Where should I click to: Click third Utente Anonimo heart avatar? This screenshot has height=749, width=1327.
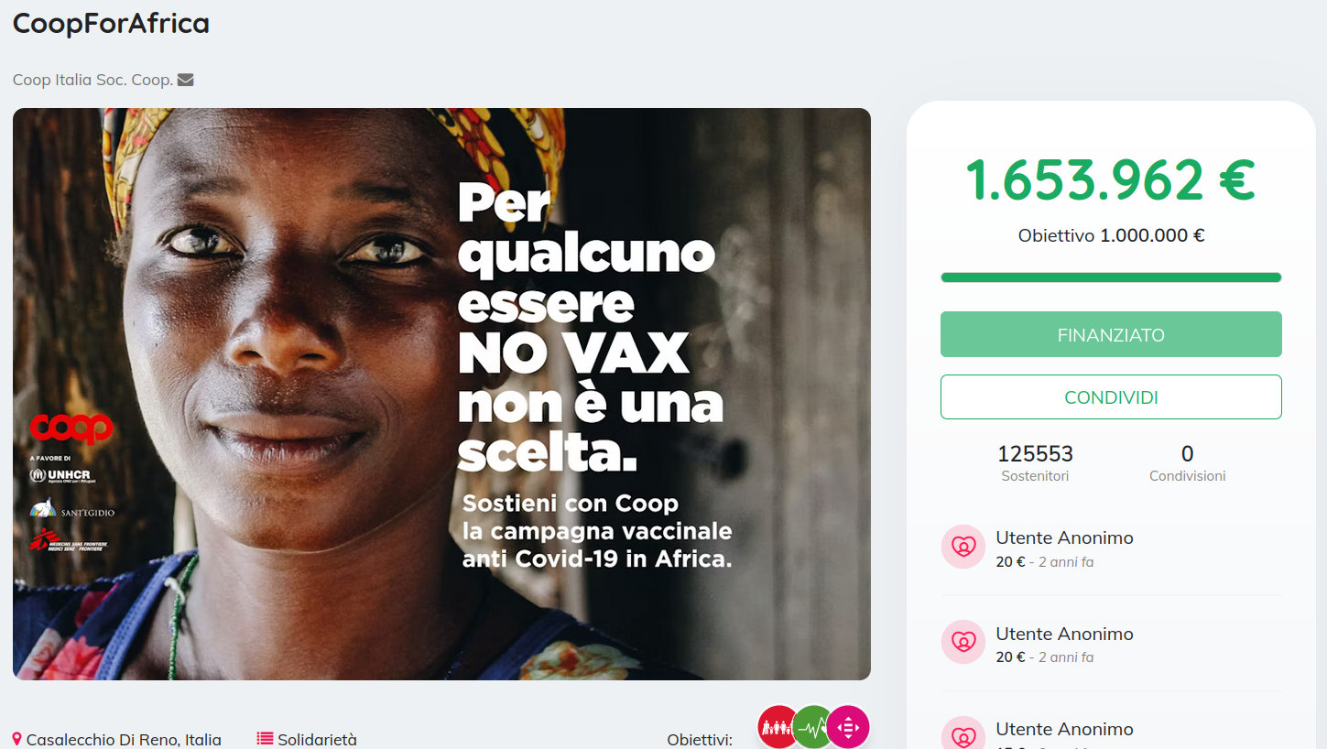click(963, 733)
